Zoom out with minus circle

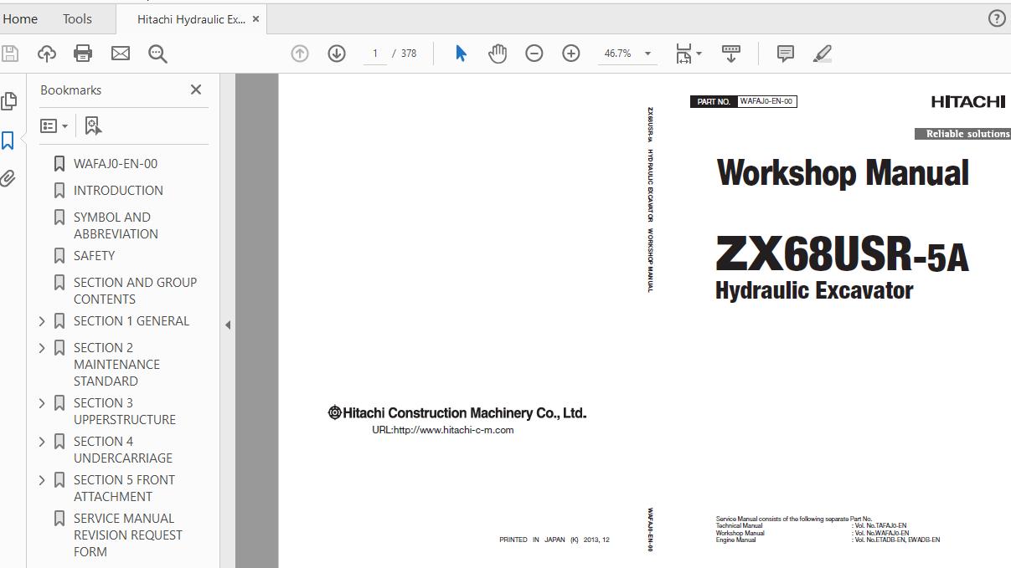[x=534, y=54]
